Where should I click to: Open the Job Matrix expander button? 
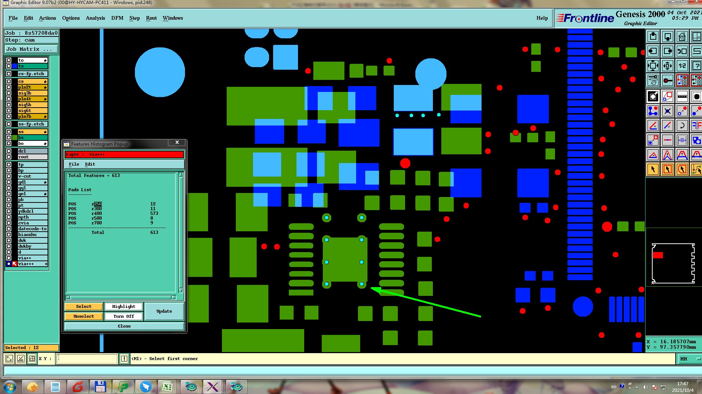[31, 49]
